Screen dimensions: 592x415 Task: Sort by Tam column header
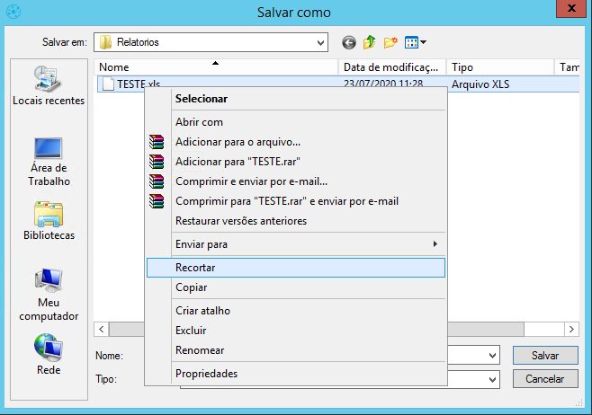coord(567,67)
